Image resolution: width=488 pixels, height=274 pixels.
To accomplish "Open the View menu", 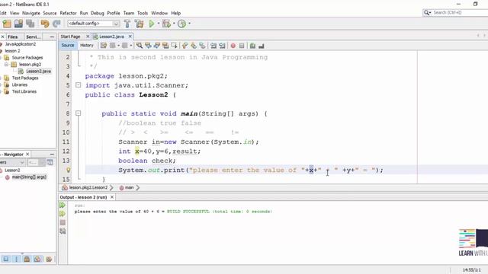I will click(x=14, y=13).
